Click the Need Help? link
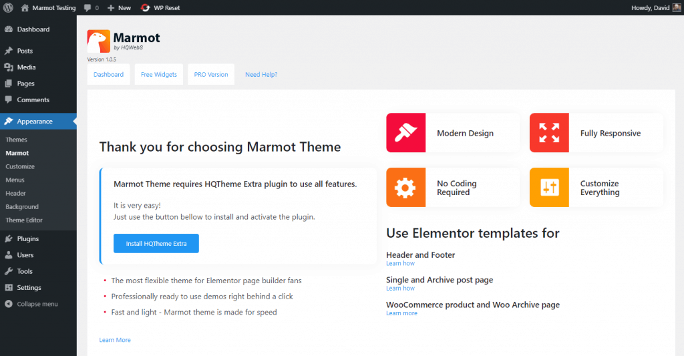This screenshot has height=356, width=684. pos(261,75)
